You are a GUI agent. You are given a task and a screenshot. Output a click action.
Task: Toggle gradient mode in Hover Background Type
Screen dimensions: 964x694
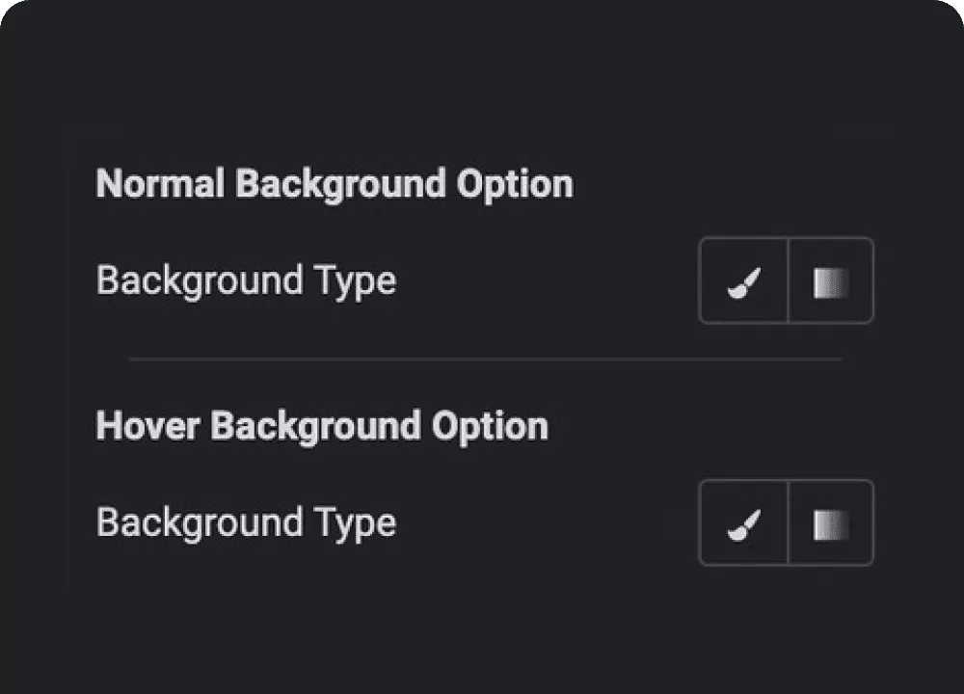[x=831, y=522]
